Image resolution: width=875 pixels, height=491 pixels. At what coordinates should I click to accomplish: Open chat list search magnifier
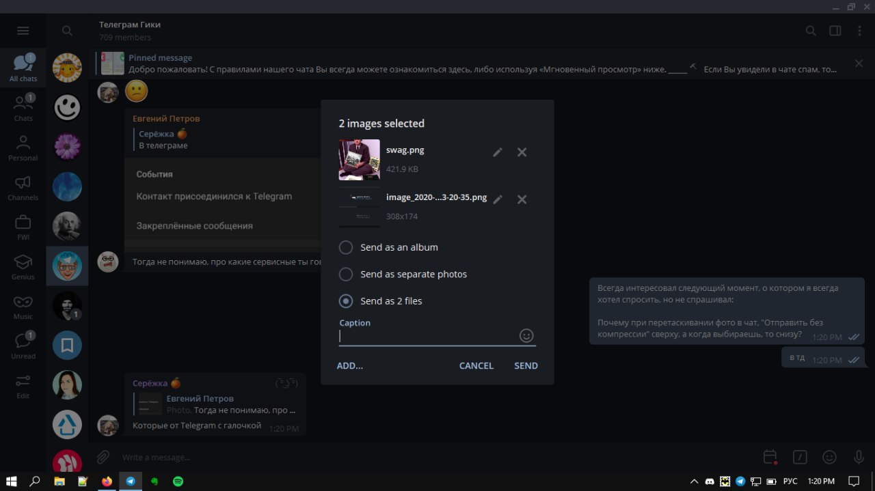(67, 31)
